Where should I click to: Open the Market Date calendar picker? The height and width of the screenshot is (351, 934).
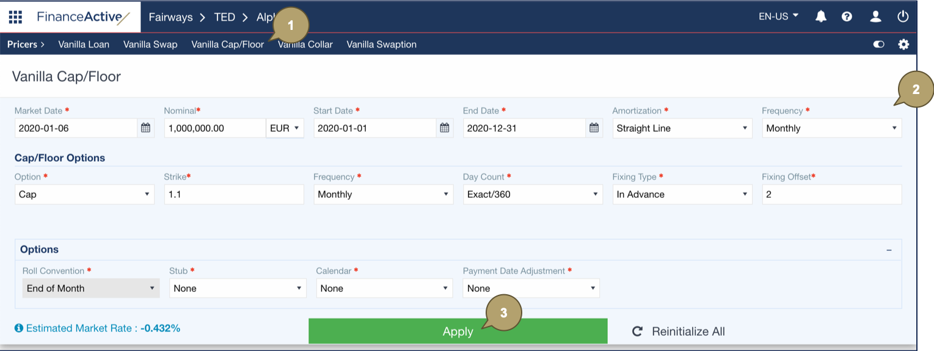(145, 128)
